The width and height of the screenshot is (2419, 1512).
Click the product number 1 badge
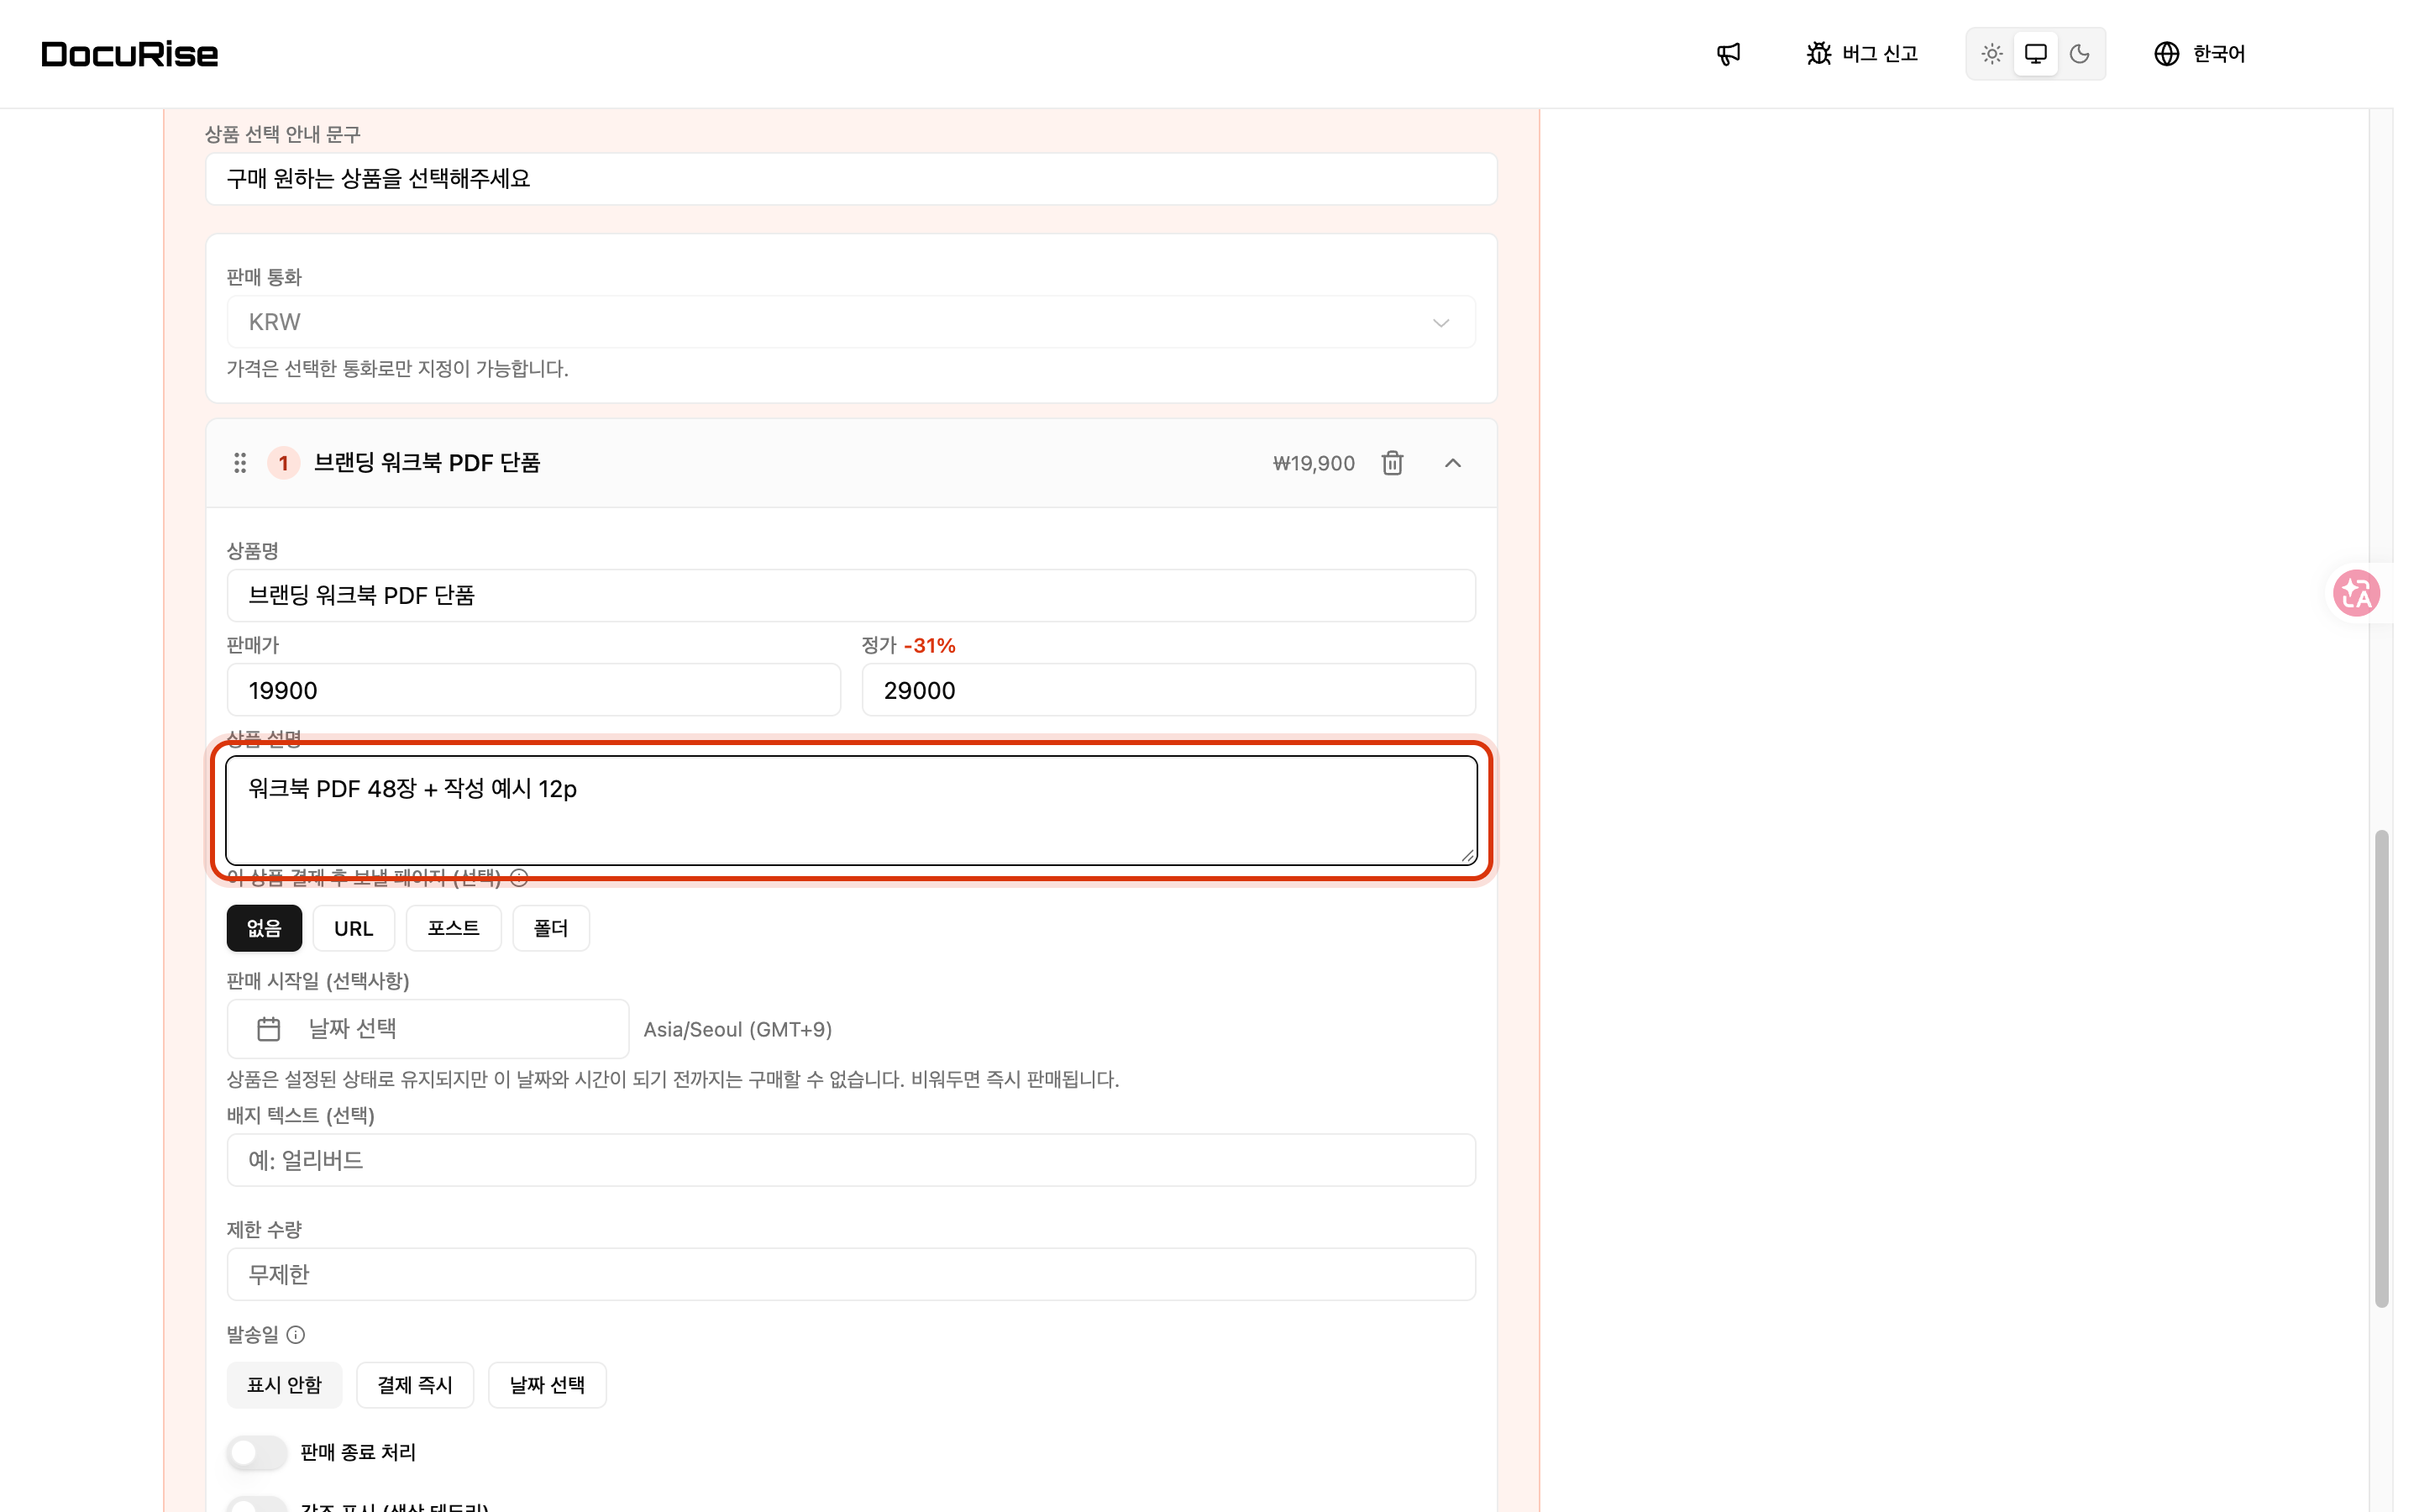click(284, 463)
